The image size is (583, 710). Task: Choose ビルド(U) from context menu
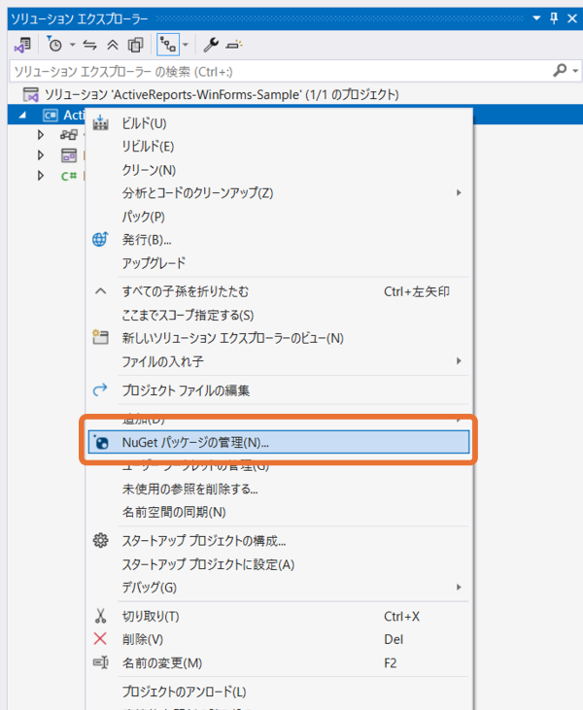pyautogui.click(x=279, y=123)
